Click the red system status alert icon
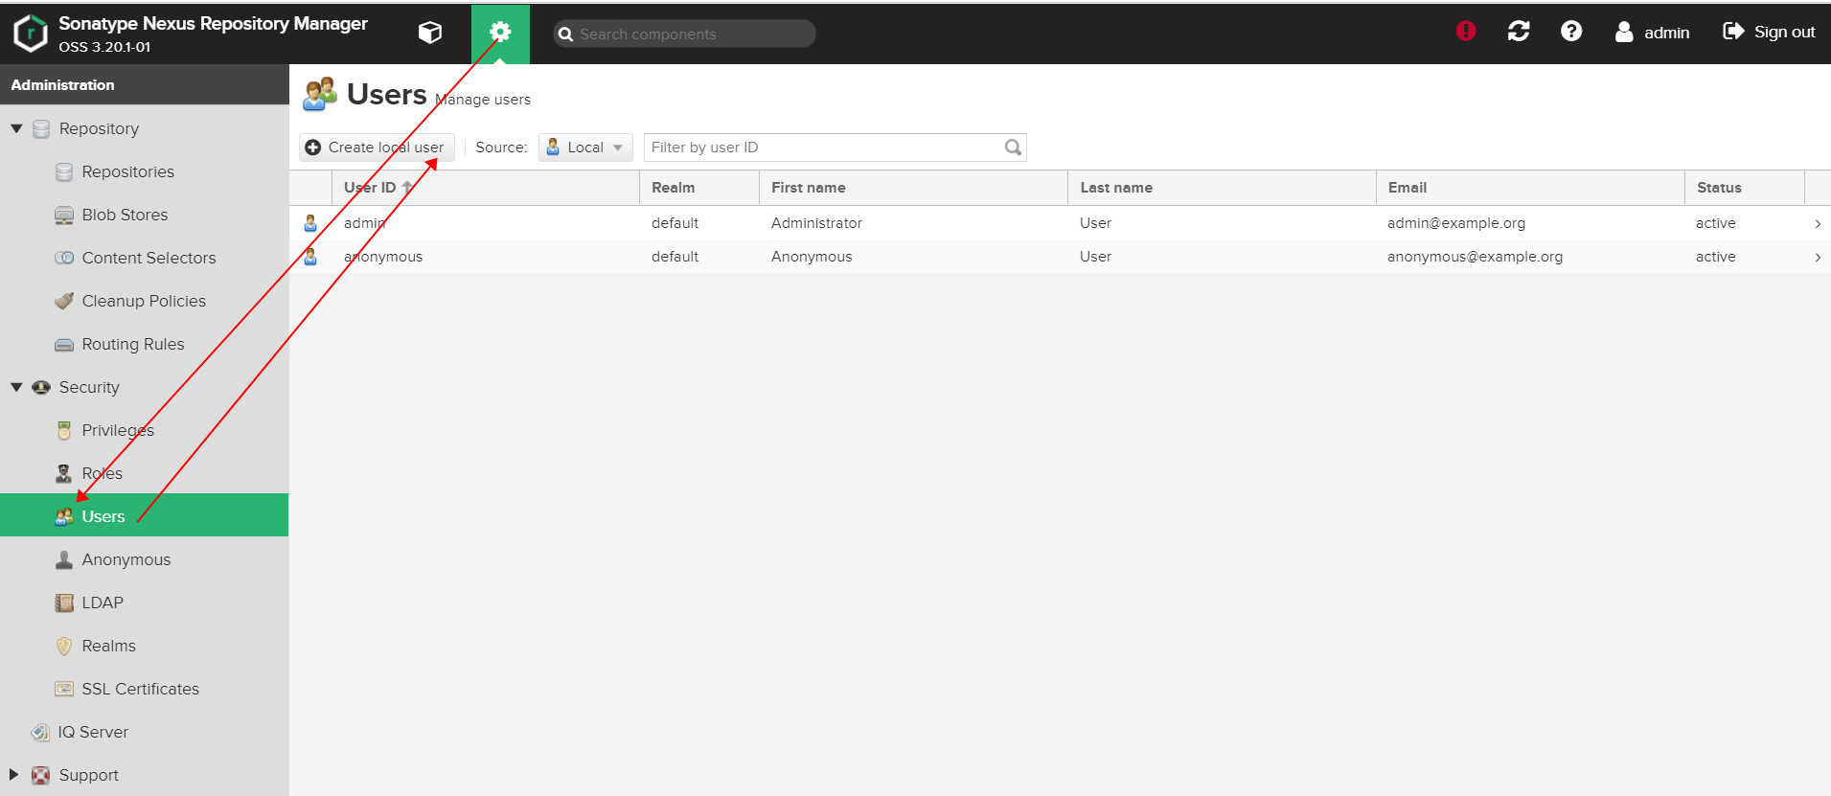 [1465, 32]
